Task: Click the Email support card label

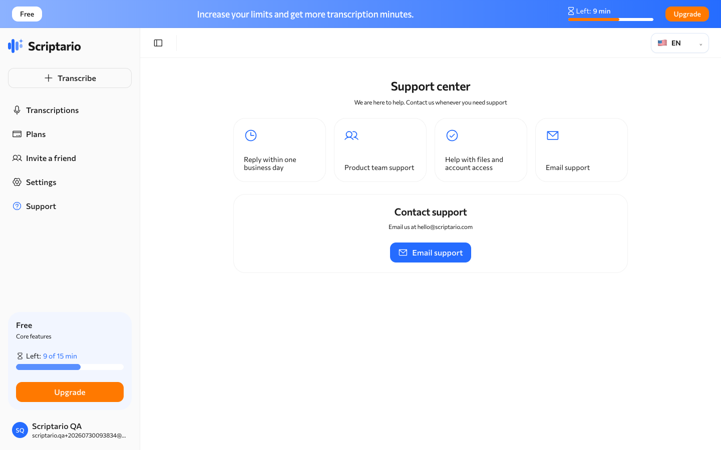Action: click(568, 167)
